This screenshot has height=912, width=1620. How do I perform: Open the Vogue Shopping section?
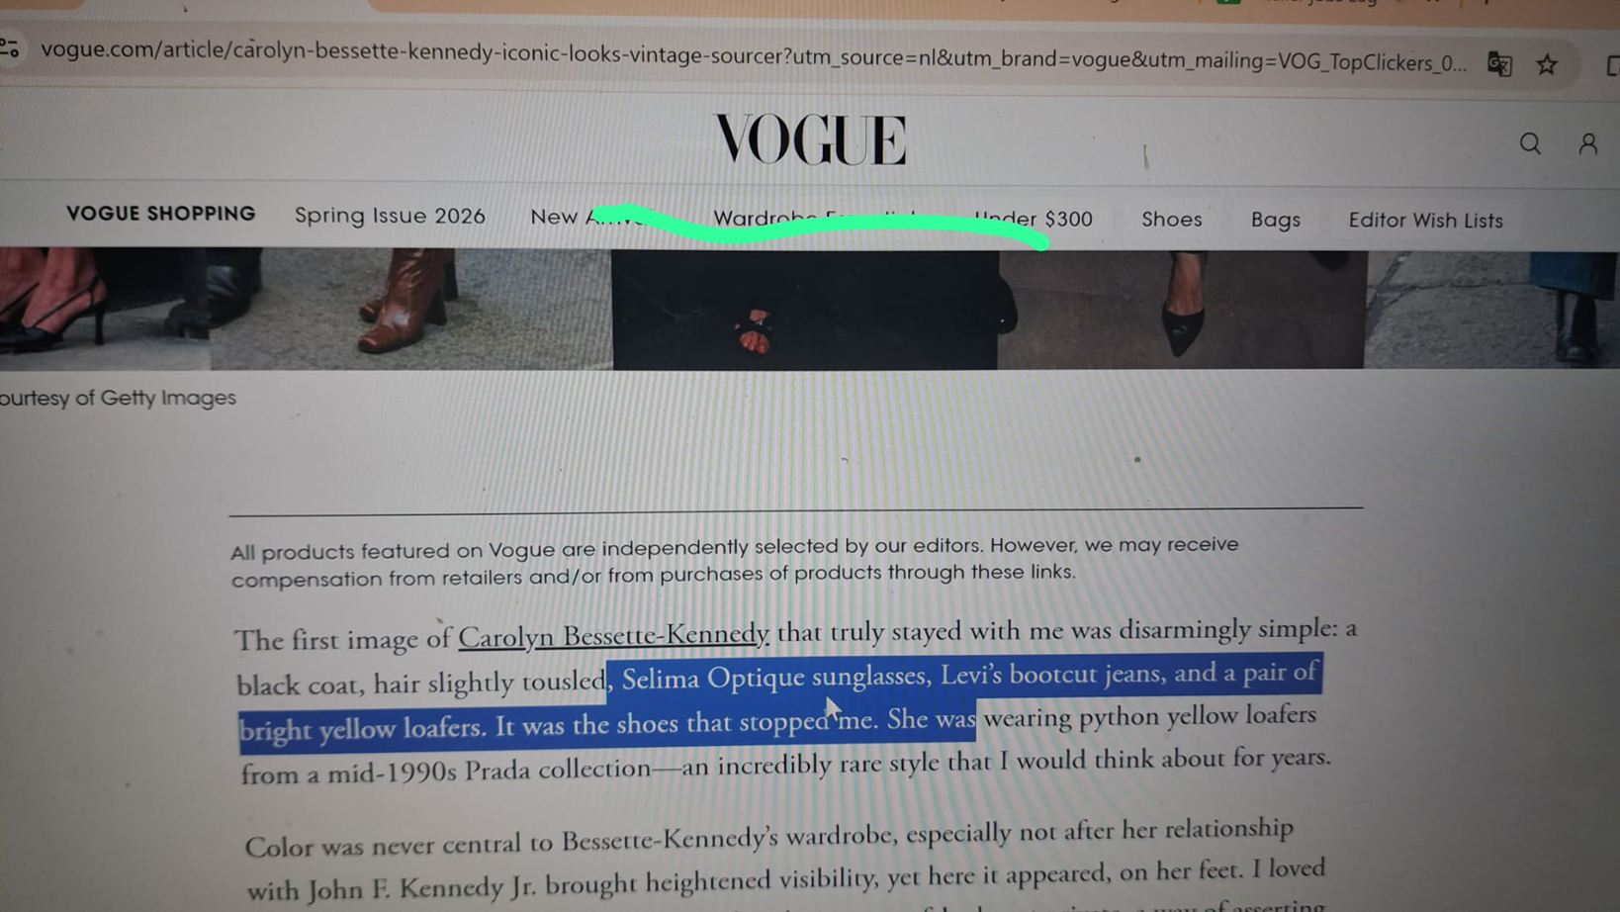pos(160,214)
